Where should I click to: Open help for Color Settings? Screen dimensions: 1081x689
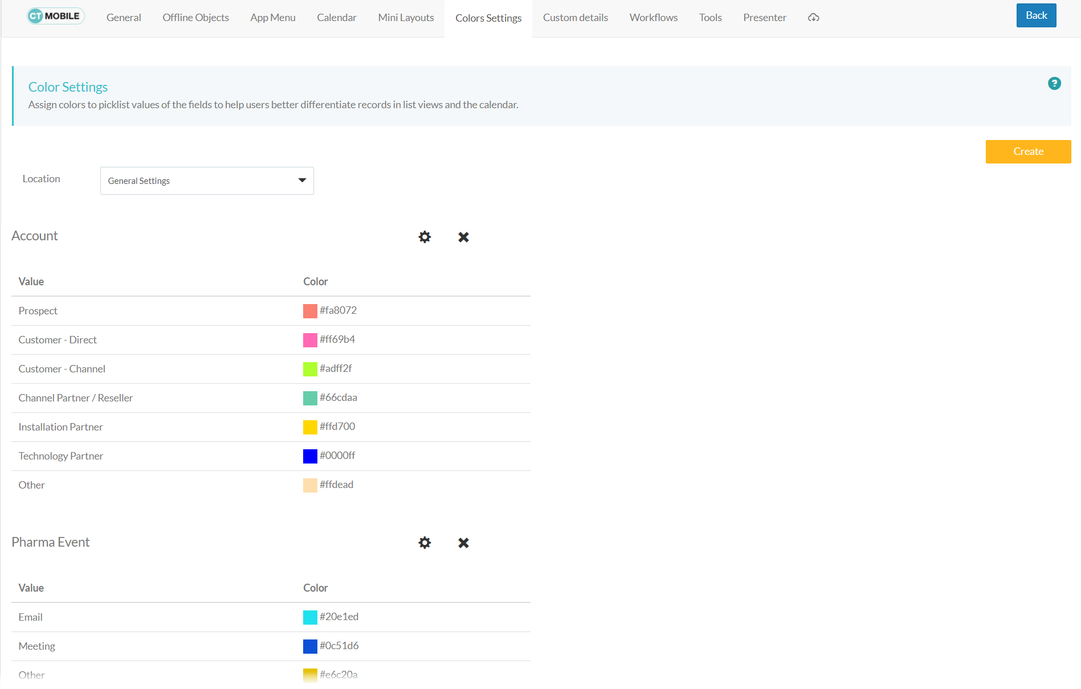coord(1054,83)
